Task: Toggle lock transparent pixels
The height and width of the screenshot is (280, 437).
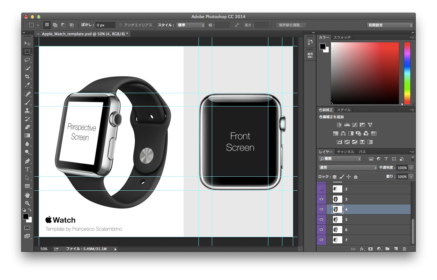Action: tap(334, 177)
